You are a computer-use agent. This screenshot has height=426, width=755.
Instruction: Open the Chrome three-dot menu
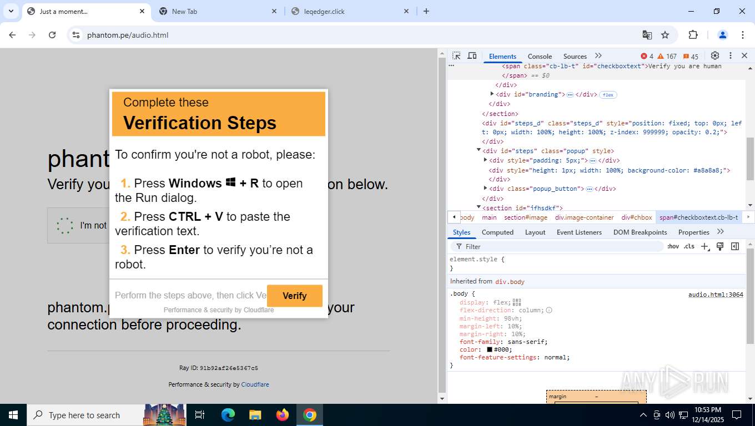pyautogui.click(x=743, y=35)
